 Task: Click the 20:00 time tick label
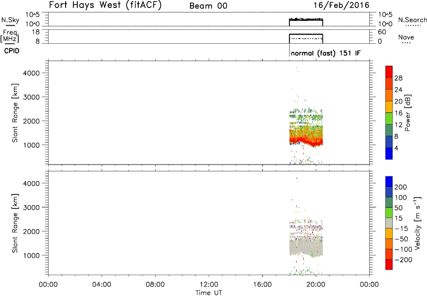315,285
